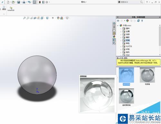This screenshot has width=161, height=124.
Task: Open Hide/Show Items eye icon
Action: tap(53, 18)
